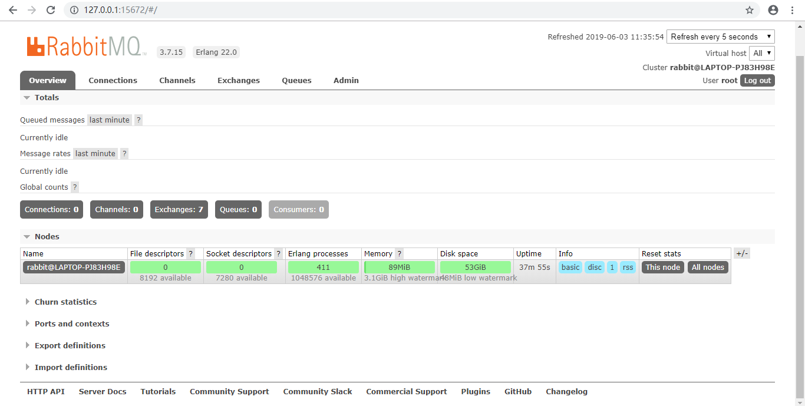This screenshot has height=406, width=805.
Task: Open the Tutorials footer link
Action: pyautogui.click(x=158, y=391)
